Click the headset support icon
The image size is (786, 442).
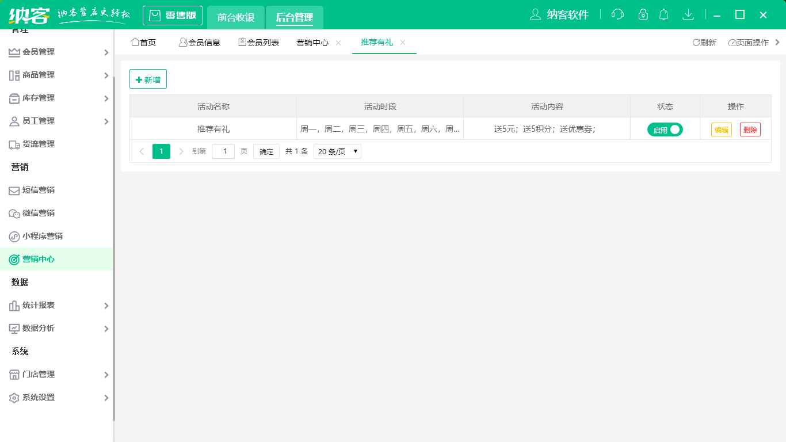pos(617,14)
